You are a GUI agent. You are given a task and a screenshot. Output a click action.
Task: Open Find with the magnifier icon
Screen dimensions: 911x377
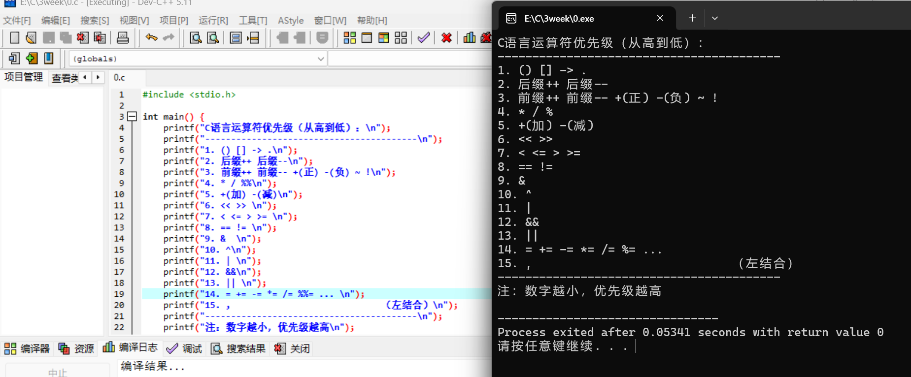click(196, 38)
